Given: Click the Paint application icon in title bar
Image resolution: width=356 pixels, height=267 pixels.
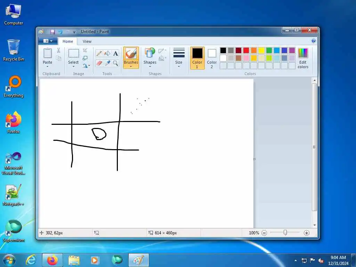Looking at the screenshot, I should 41,32.
